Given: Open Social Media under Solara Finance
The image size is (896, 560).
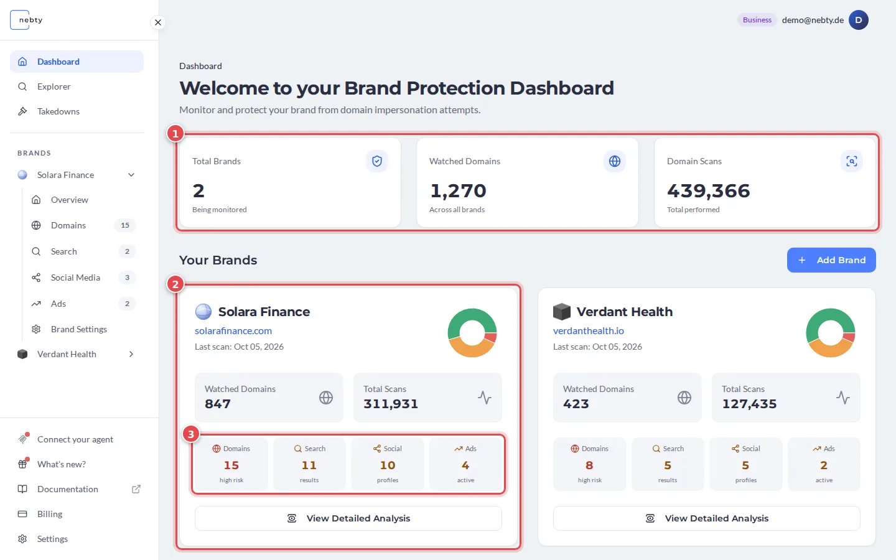Looking at the screenshot, I should 83,278.
